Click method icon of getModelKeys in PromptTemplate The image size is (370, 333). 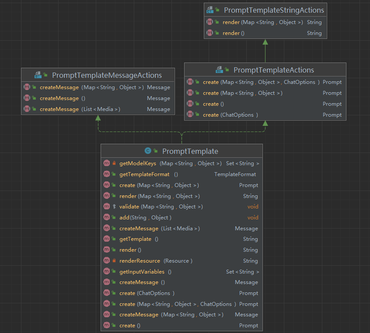click(107, 163)
